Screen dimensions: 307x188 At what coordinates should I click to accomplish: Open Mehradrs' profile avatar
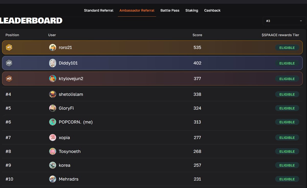click(x=52, y=179)
